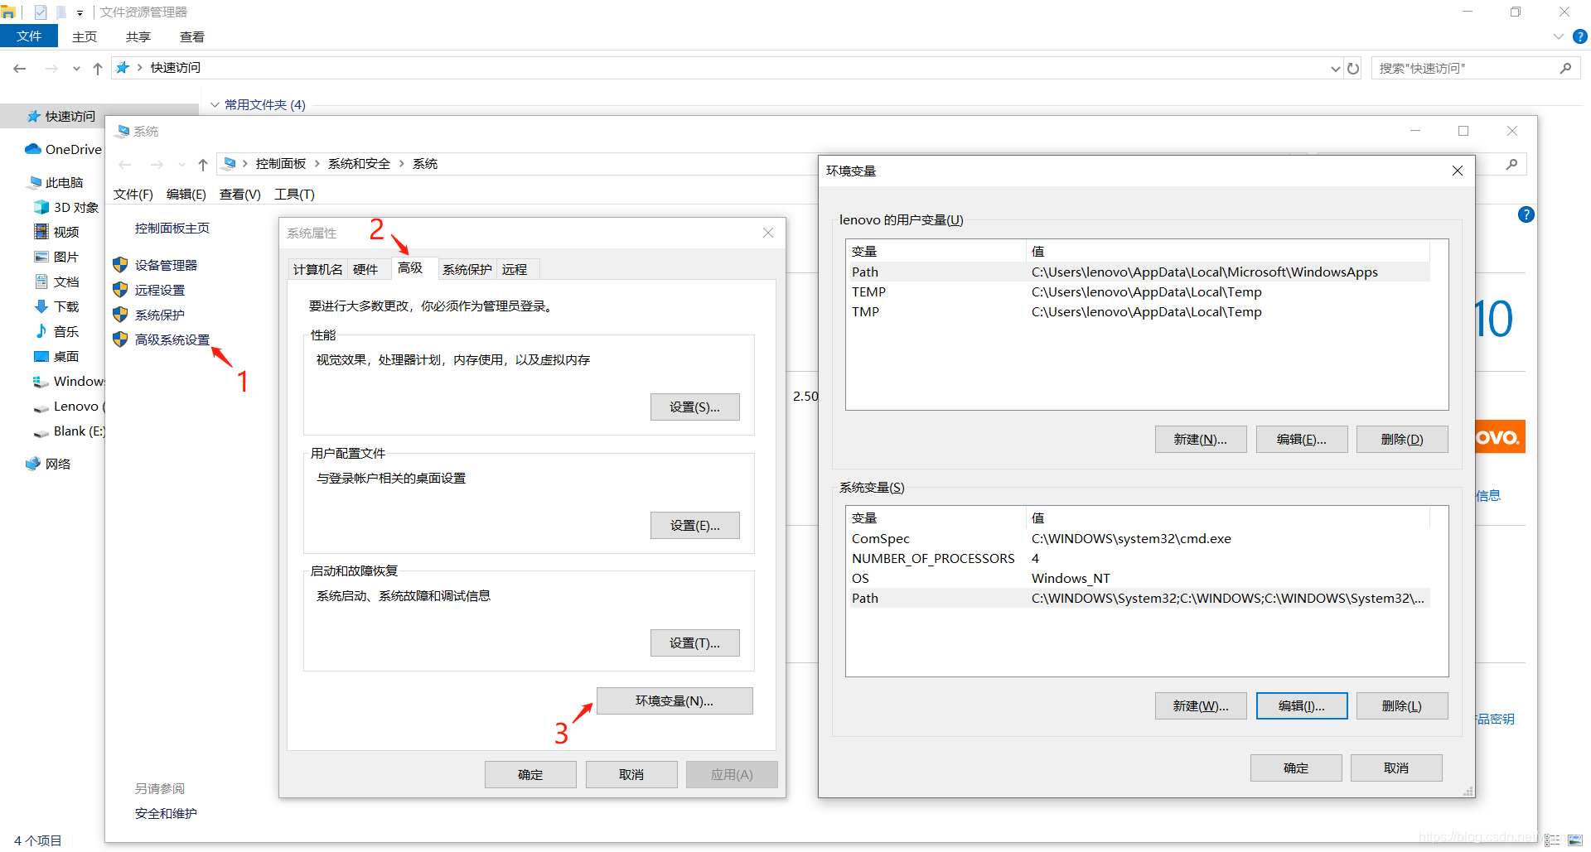The width and height of the screenshot is (1591, 852).
Task: Click 高级系统设置 link
Action: click(x=172, y=339)
